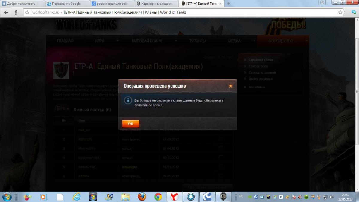This screenshot has height=202, width=359.
Task: Open browser settings gear icon
Action: 322,2
